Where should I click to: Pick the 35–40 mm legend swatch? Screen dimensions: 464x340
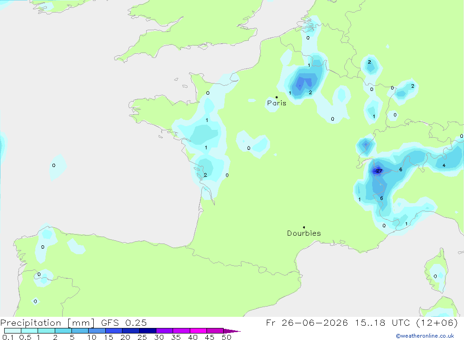point(181,331)
